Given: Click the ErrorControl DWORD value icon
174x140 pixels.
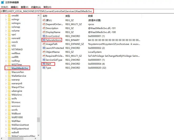Looking at the screenshot, I should 44,36.
